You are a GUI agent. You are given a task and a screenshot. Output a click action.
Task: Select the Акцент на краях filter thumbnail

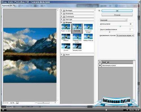[66, 28]
